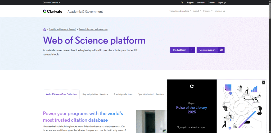Switch to Beyond published literature tab

pyautogui.click(x=95, y=94)
